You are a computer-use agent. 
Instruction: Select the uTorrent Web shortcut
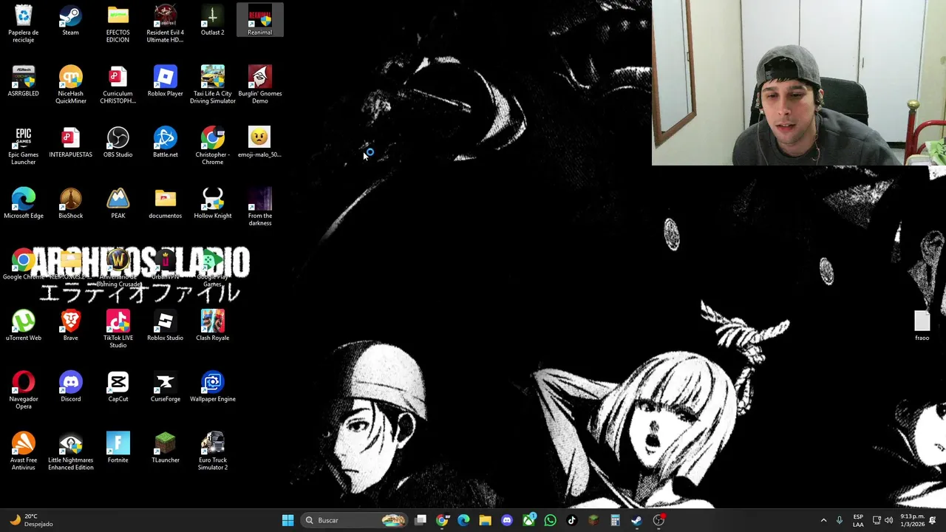(24, 327)
